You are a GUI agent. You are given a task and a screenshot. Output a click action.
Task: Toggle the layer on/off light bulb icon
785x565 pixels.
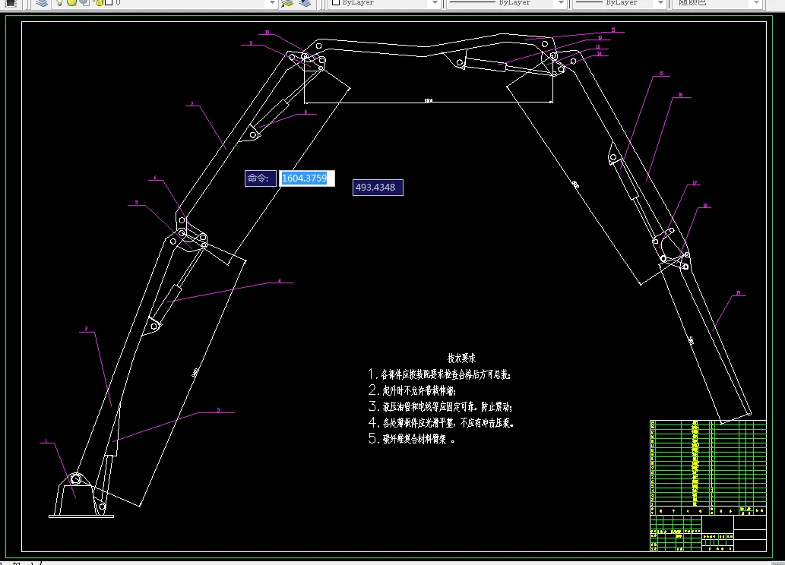point(59,2)
